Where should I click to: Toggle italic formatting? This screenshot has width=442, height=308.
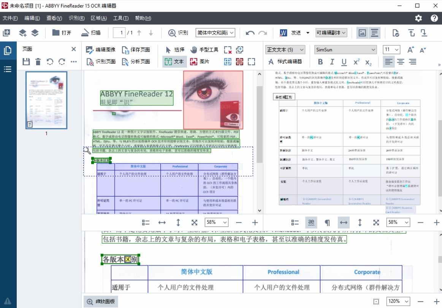pos(332,62)
